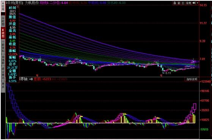
Task: Click the right-arrow collapse icon
Action: click(x=194, y=3)
